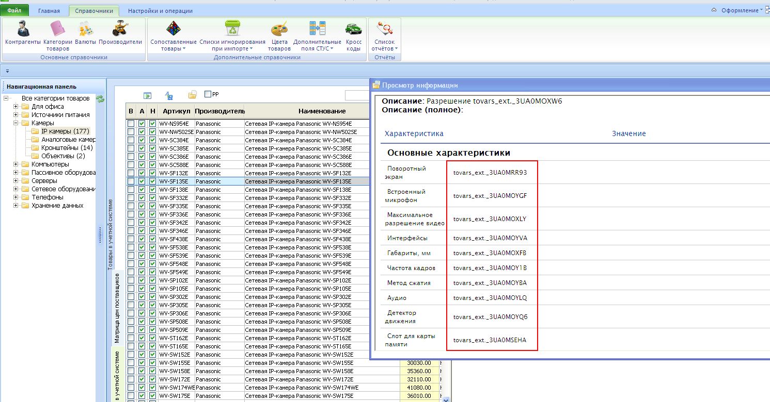
Task: Select Кронштейны (14) category
Action: (x=67, y=148)
